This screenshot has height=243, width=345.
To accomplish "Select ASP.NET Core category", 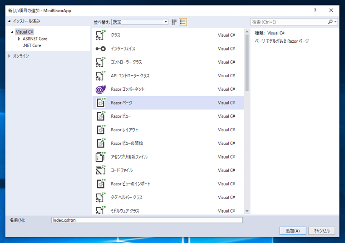I will pos(35,39).
